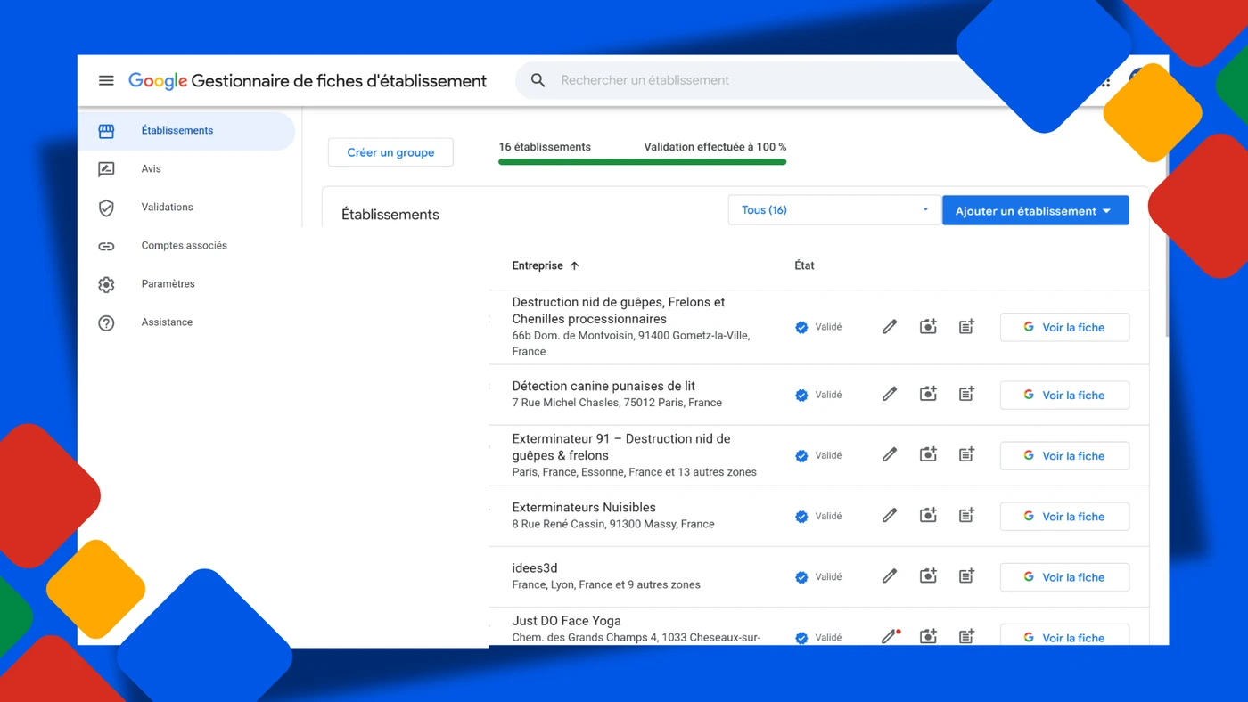
Task: Add photo to Détection canine punaises listing
Action: (928, 394)
